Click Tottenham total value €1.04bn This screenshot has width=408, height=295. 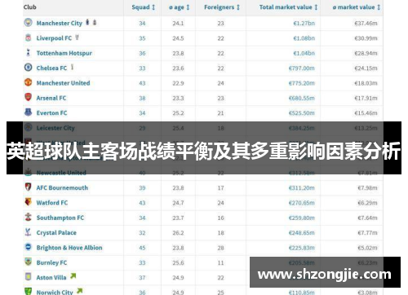(x=304, y=53)
